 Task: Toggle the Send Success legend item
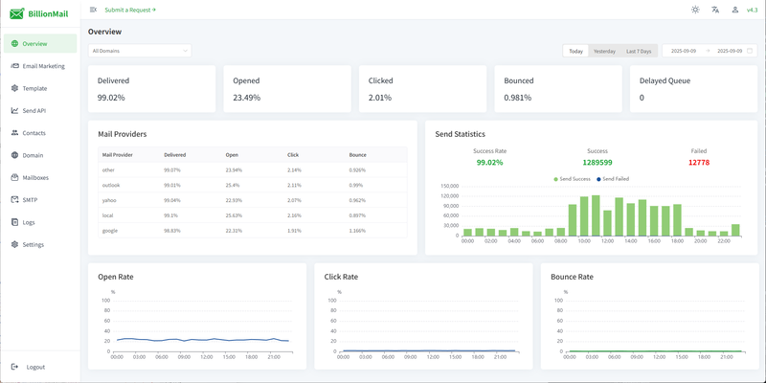tap(572, 179)
